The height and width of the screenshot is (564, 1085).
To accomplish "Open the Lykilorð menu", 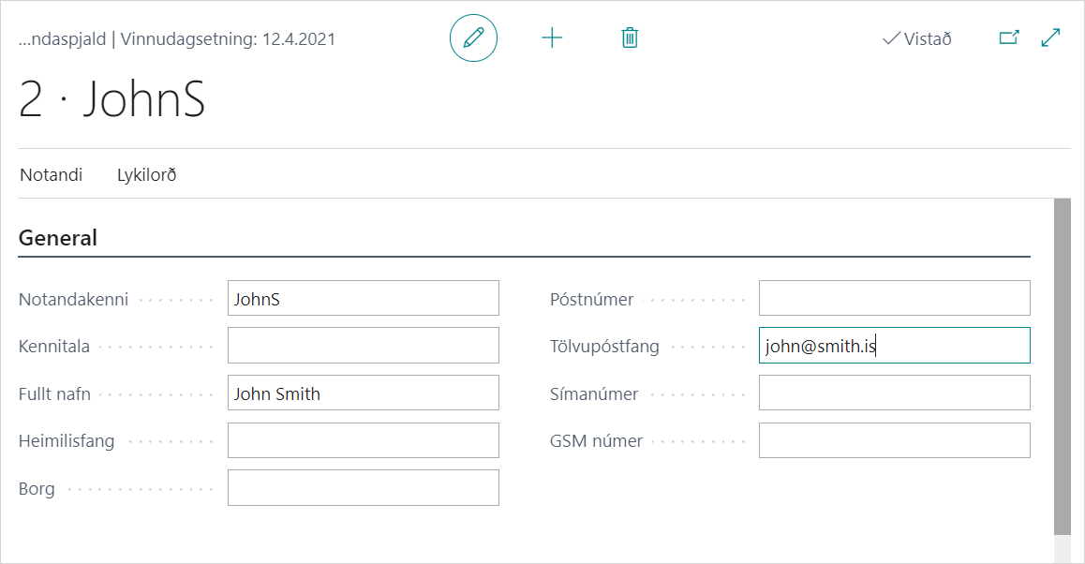I will (147, 175).
